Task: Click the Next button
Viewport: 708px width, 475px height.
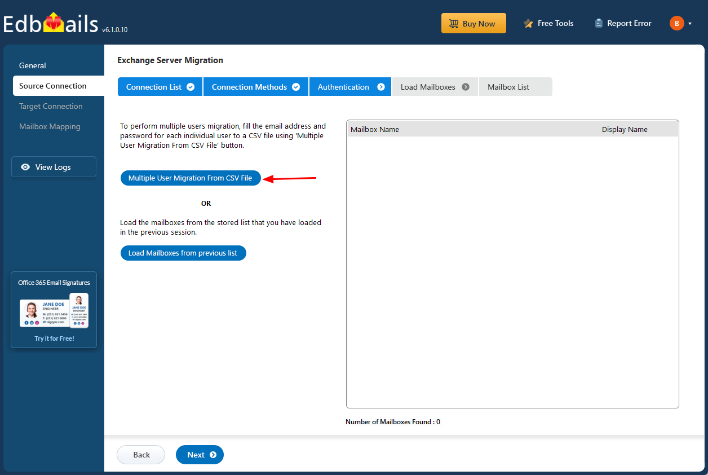Action: [200, 455]
